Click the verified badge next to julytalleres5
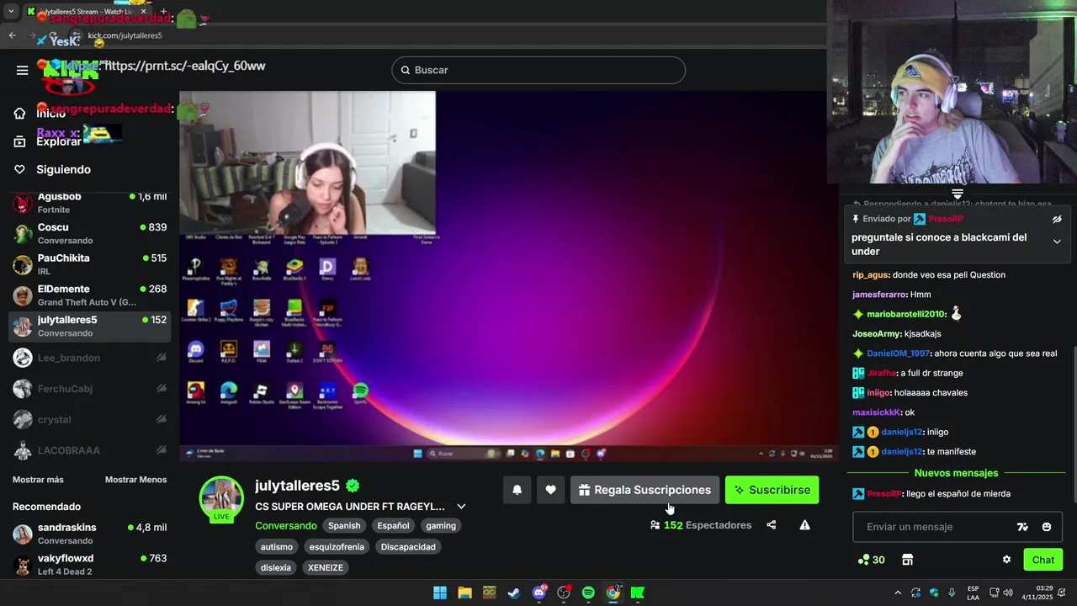The image size is (1077, 606). tap(353, 486)
